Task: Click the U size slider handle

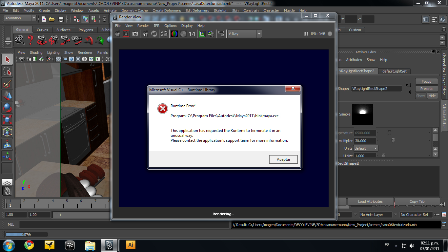Action: pyautogui.click(x=383, y=156)
